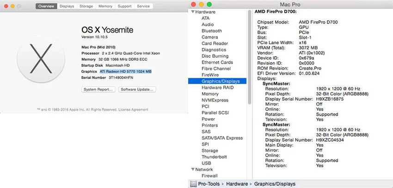The height and width of the screenshot is (188, 393).
Task: Select Storage in the System Report sidebar
Action: tap(210, 151)
